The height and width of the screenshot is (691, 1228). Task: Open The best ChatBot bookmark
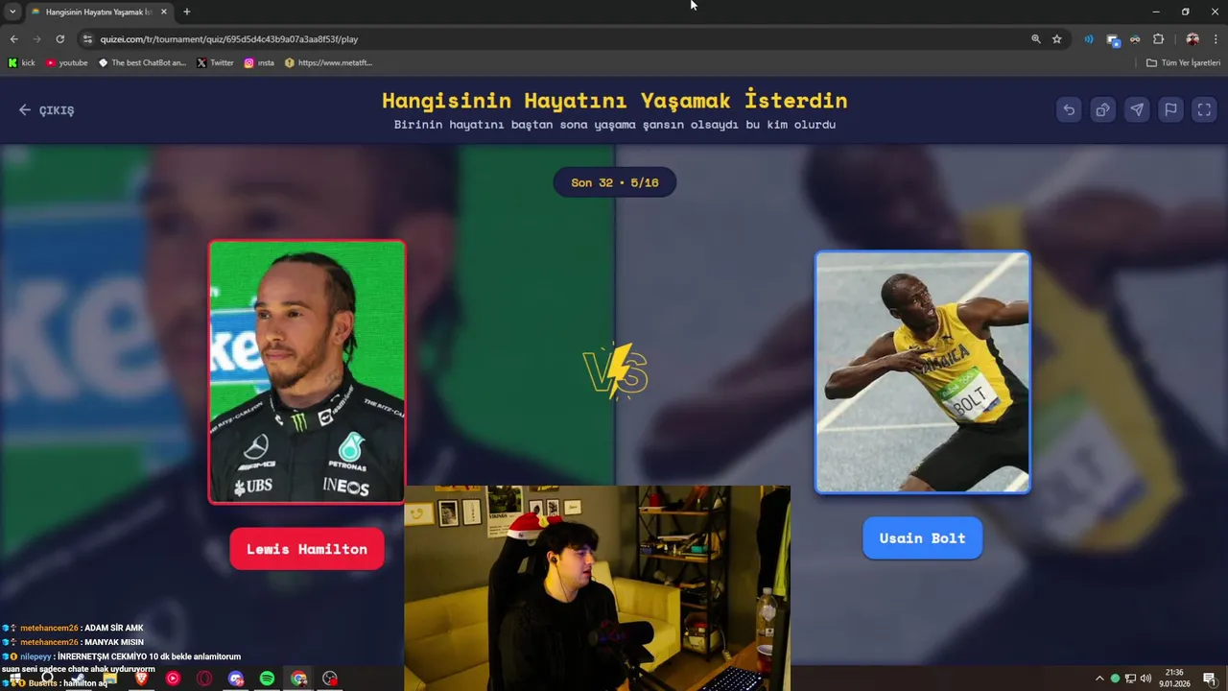click(142, 62)
